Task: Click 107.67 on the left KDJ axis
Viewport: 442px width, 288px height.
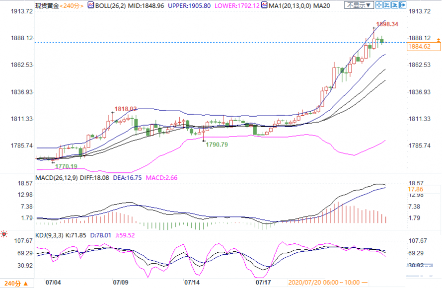Action: tap(24, 241)
